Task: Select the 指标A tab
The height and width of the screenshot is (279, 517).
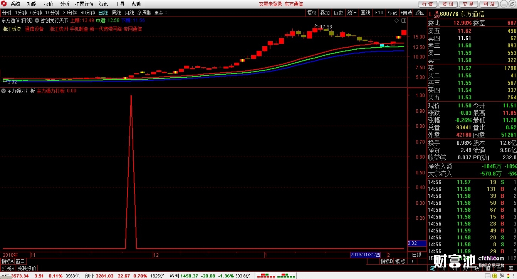Action: tap(7, 261)
